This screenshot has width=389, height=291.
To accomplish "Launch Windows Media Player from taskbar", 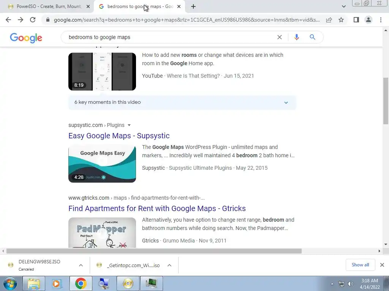I will tap(57, 283).
